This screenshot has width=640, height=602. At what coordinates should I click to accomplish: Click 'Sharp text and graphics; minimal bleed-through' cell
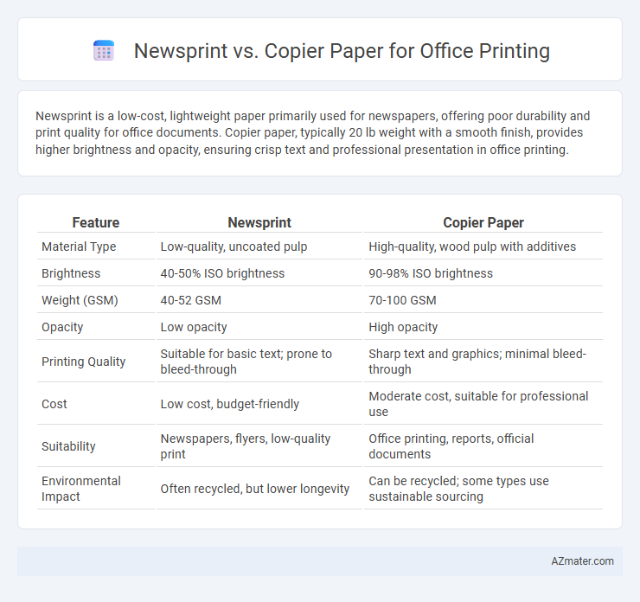pyautogui.click(x=483, y=362)
